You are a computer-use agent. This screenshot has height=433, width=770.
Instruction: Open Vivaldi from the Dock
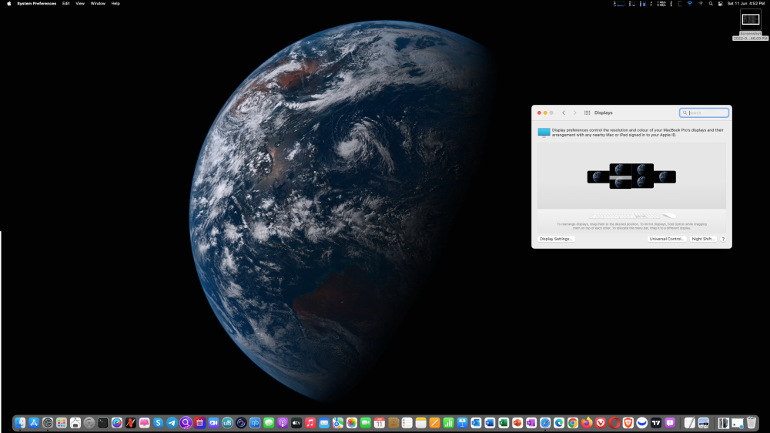(600, 423)
